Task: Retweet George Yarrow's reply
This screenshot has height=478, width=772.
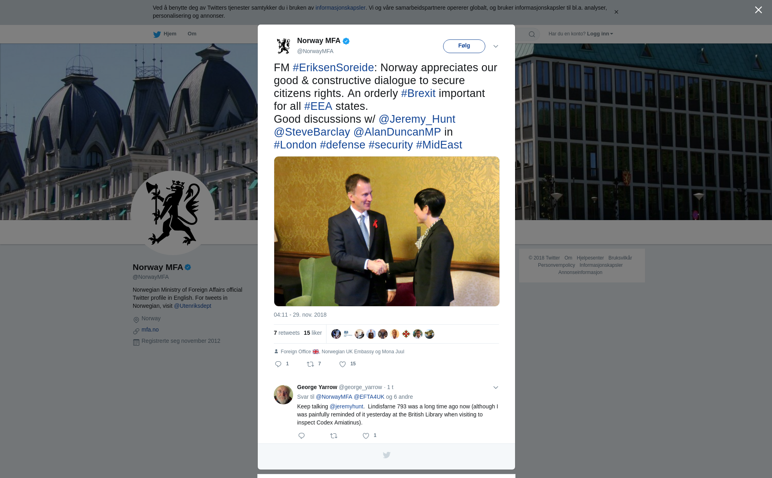Action: click(334, 436)
